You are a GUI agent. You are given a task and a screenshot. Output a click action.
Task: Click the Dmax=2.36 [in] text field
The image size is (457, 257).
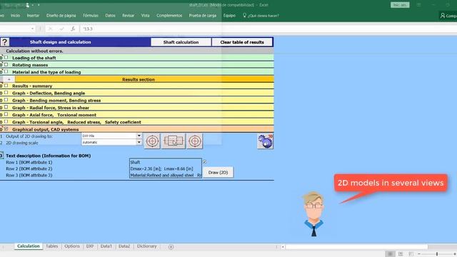tap(166, 168)
